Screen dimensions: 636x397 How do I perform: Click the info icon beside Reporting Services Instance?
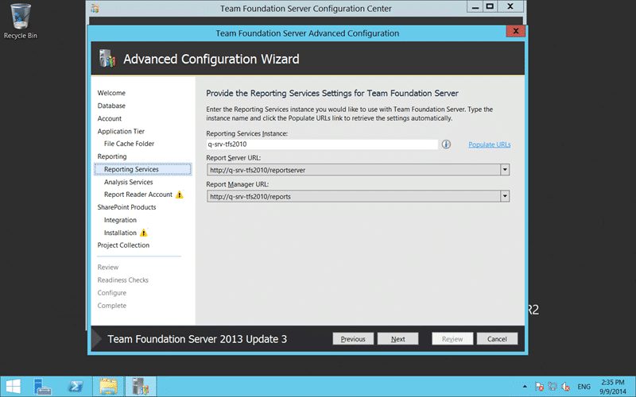(446, 145)
